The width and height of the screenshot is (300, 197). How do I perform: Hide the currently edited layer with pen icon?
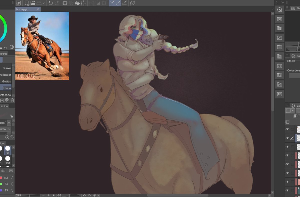[x=287, y=138]
